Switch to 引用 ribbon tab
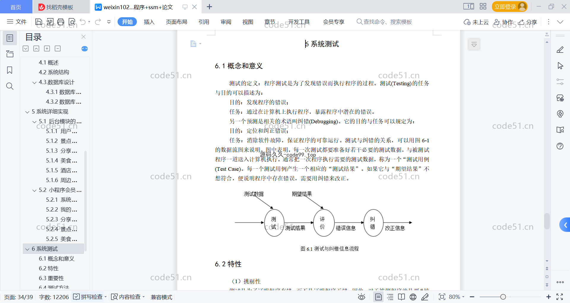The width and height of the screenshot is (570, 303). click(x=204, y=22)
